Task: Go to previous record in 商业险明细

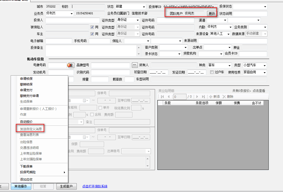Action: pyautogui.click(x=169, y=97)
